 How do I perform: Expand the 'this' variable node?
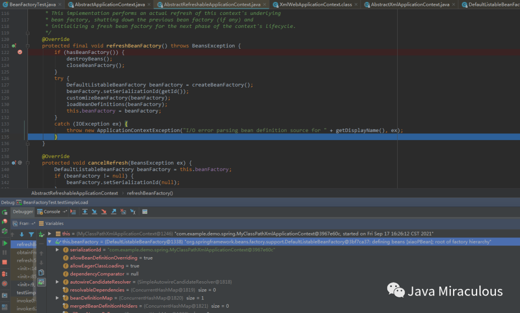50,234
